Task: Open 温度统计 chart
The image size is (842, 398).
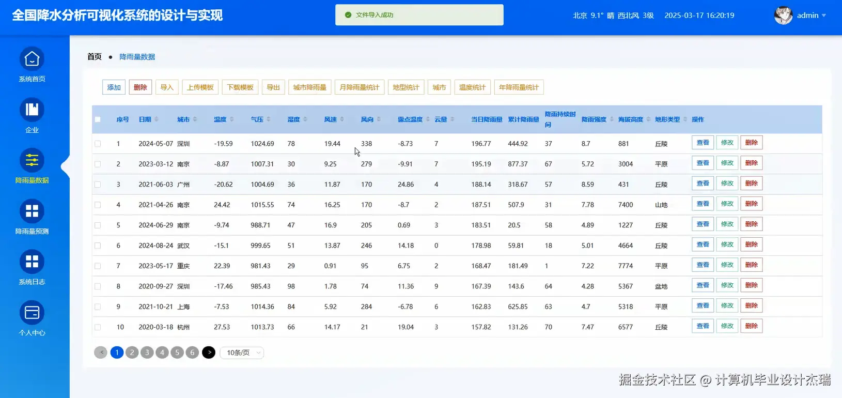Action: pos(473,87)
